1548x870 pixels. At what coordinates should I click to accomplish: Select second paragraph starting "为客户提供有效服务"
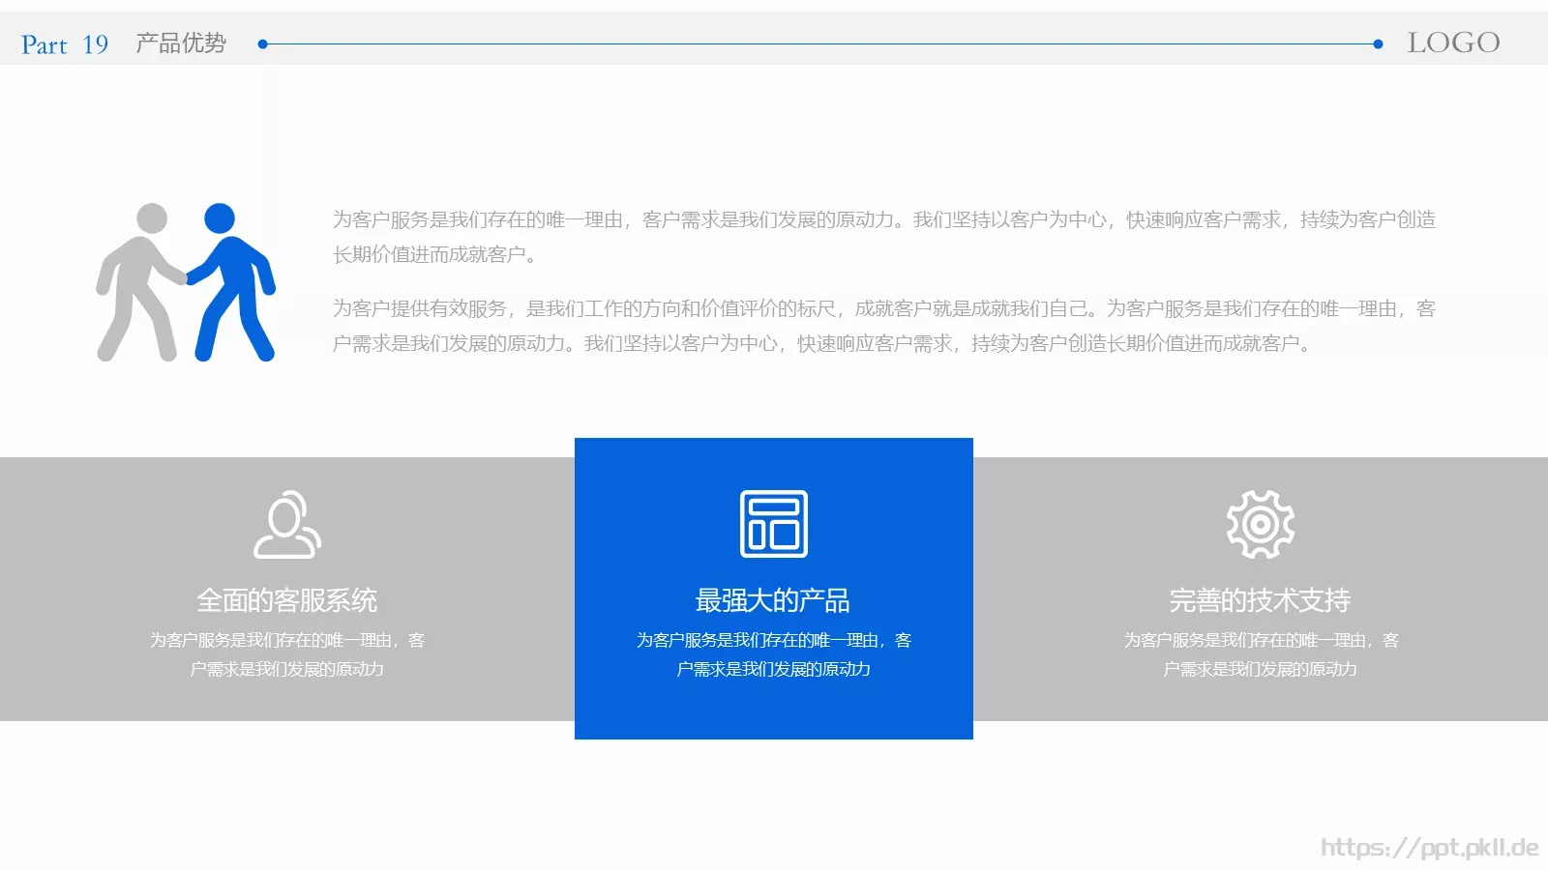[883, 326]
